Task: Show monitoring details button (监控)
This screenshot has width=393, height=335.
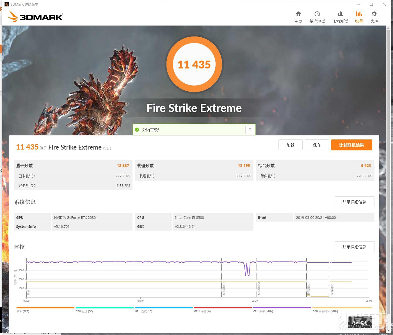Action: point(354,247)
